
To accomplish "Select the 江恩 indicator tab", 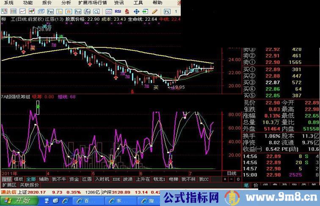I will click(x=87, y=179).
